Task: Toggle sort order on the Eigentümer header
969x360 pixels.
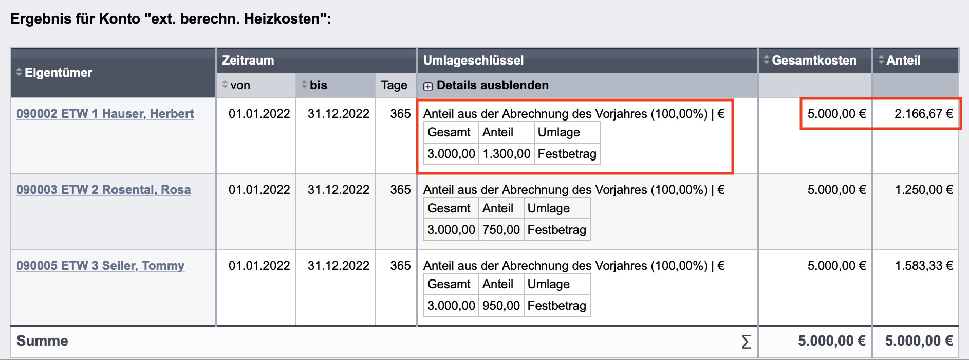Action: [x=57, y=73]
